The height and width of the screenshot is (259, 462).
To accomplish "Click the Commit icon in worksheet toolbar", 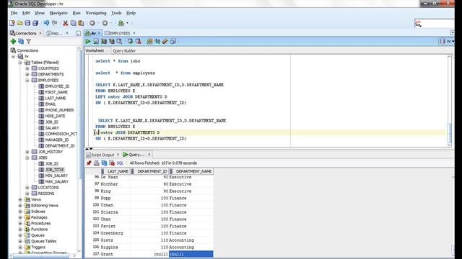I will click(x=130, y=42).
